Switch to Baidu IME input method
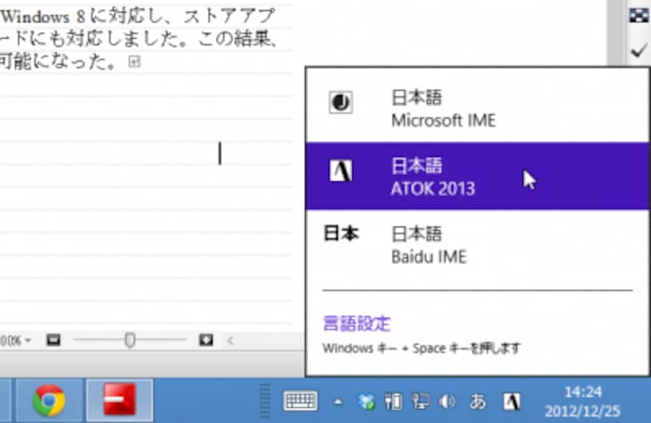This screenshot has height=423, width=651. (x=478, y=245)
